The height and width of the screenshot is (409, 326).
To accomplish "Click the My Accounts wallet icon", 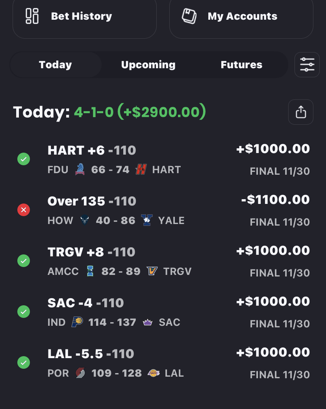I will point(189,16).
